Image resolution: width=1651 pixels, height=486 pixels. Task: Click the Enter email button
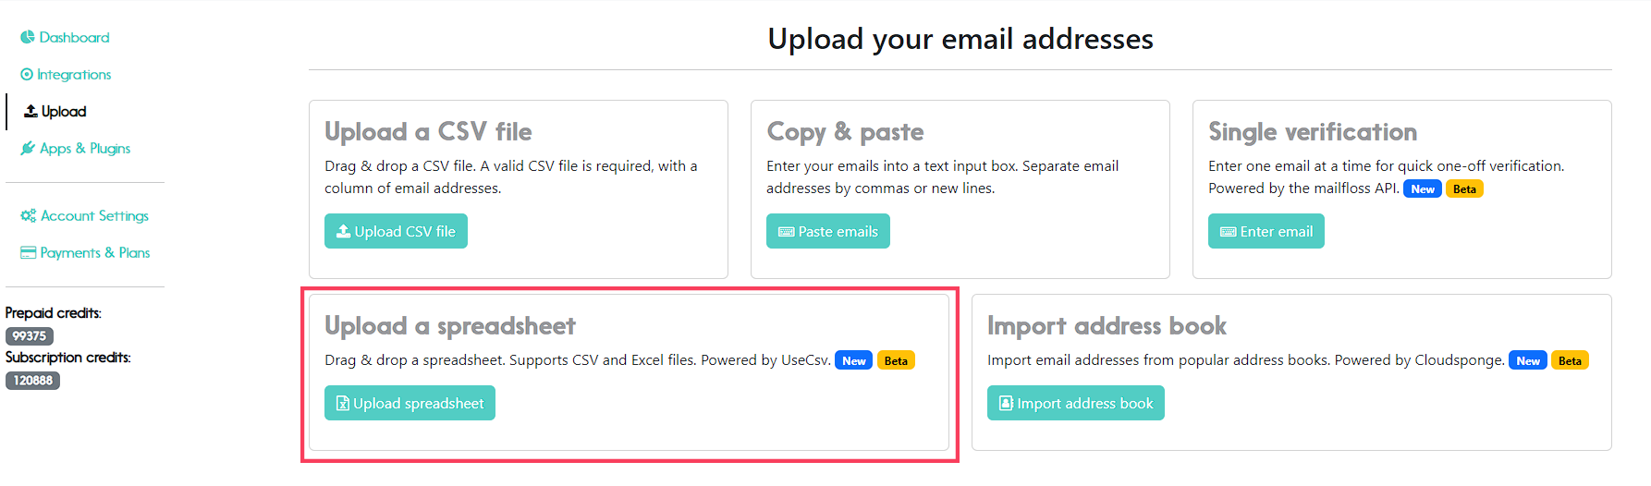click(x=1266, y=231)
